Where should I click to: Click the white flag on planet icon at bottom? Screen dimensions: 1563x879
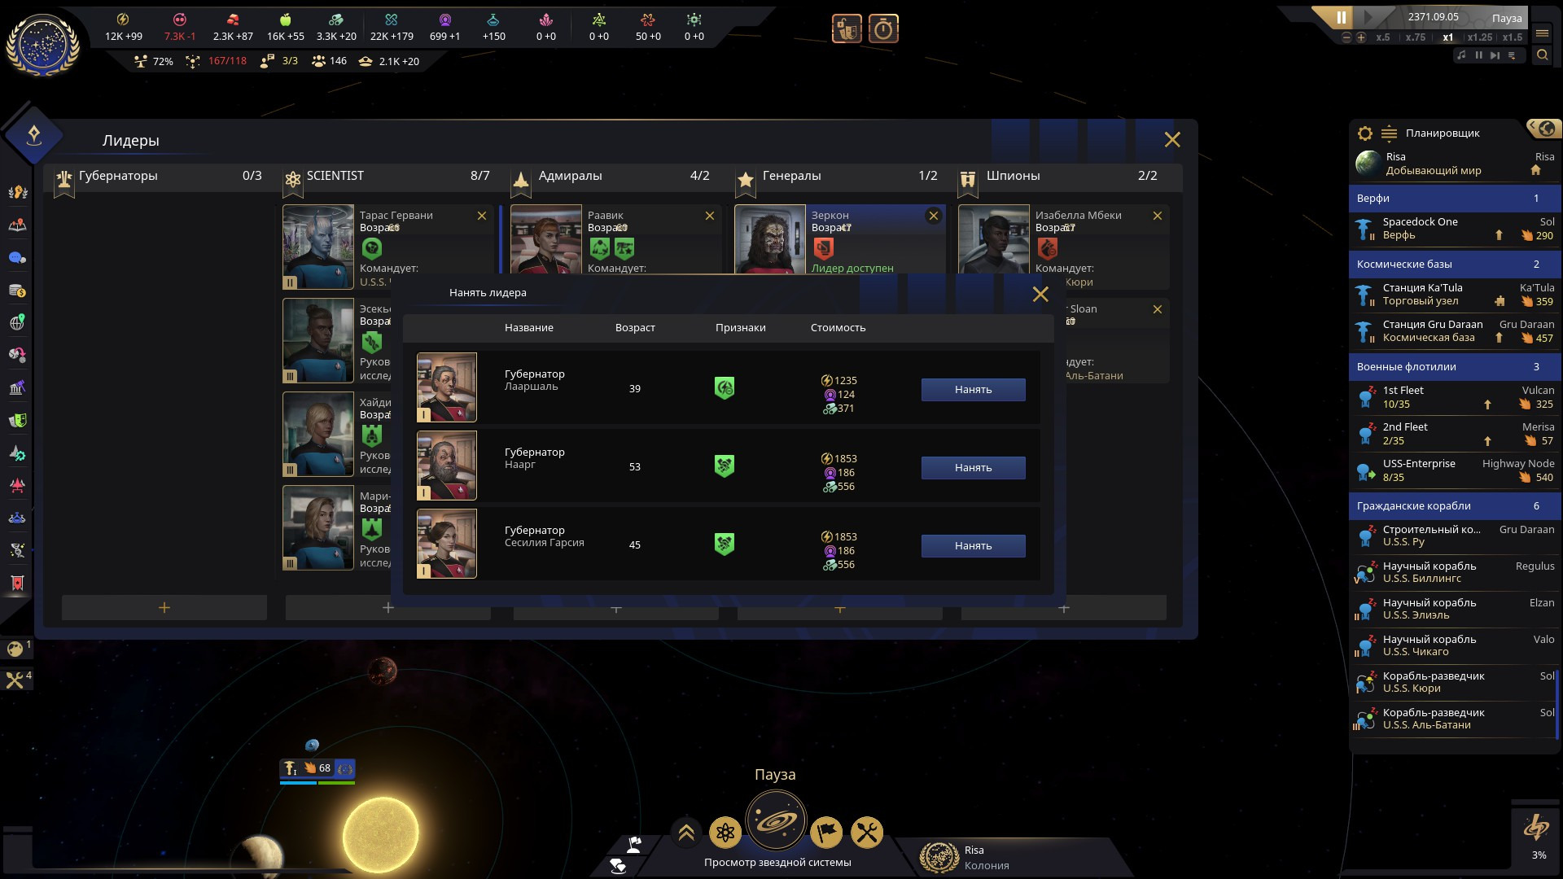tap(633, 845)
